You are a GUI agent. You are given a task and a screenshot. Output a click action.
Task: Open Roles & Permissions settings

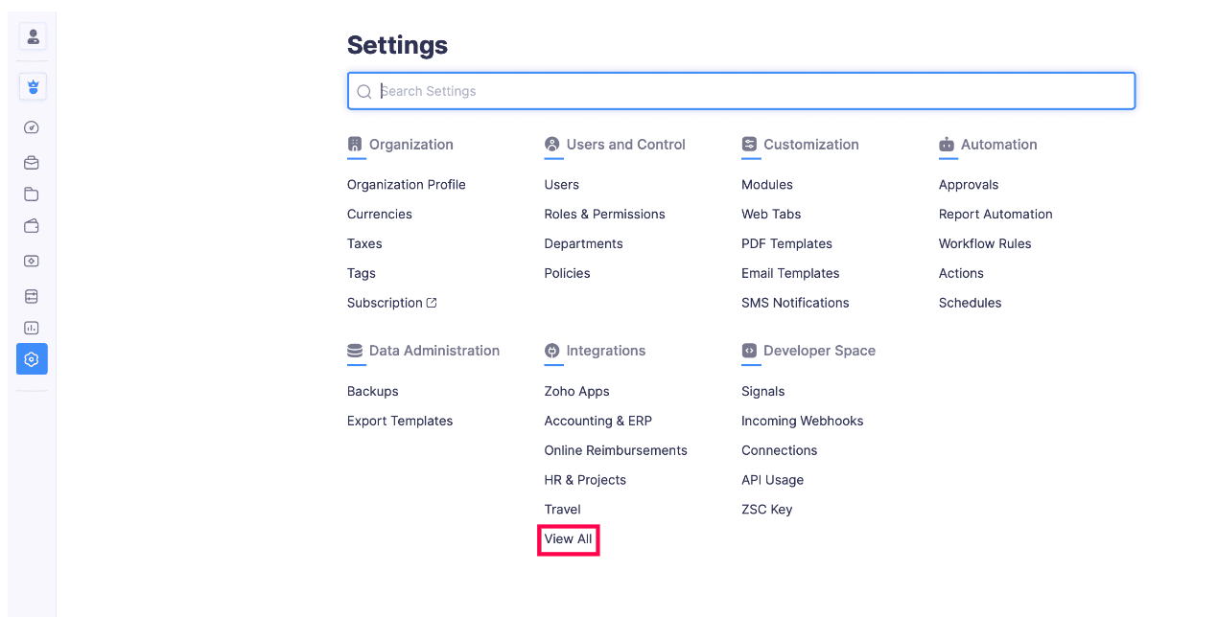[x=604, y=214]
